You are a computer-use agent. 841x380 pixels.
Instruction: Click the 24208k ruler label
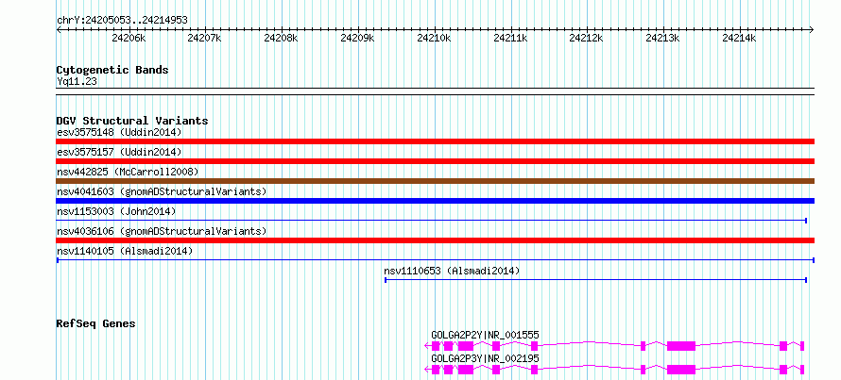click(x=281, y=38)
